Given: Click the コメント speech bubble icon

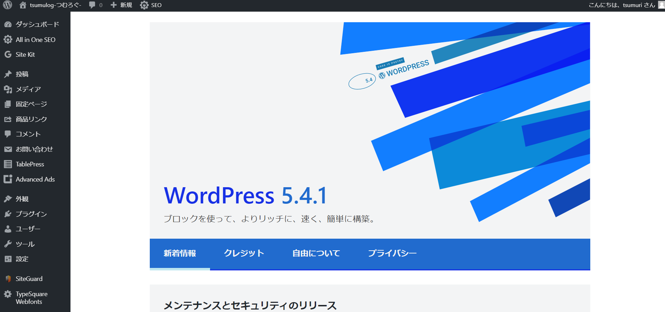Looking at the screenshot, I should point(8,134).
